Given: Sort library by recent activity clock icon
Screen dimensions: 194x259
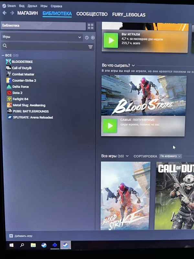Looking at the screenshot, I should point(87,38).
